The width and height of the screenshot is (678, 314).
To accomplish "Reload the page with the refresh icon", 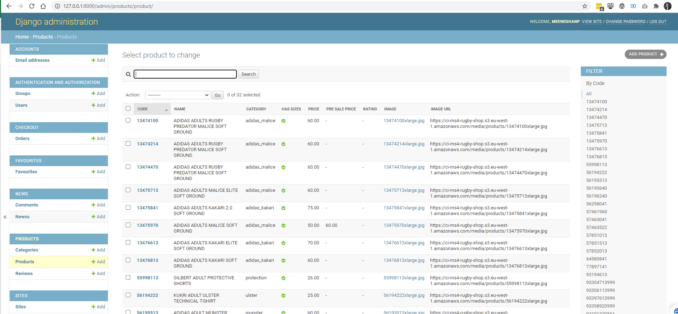I will (32, 6).
